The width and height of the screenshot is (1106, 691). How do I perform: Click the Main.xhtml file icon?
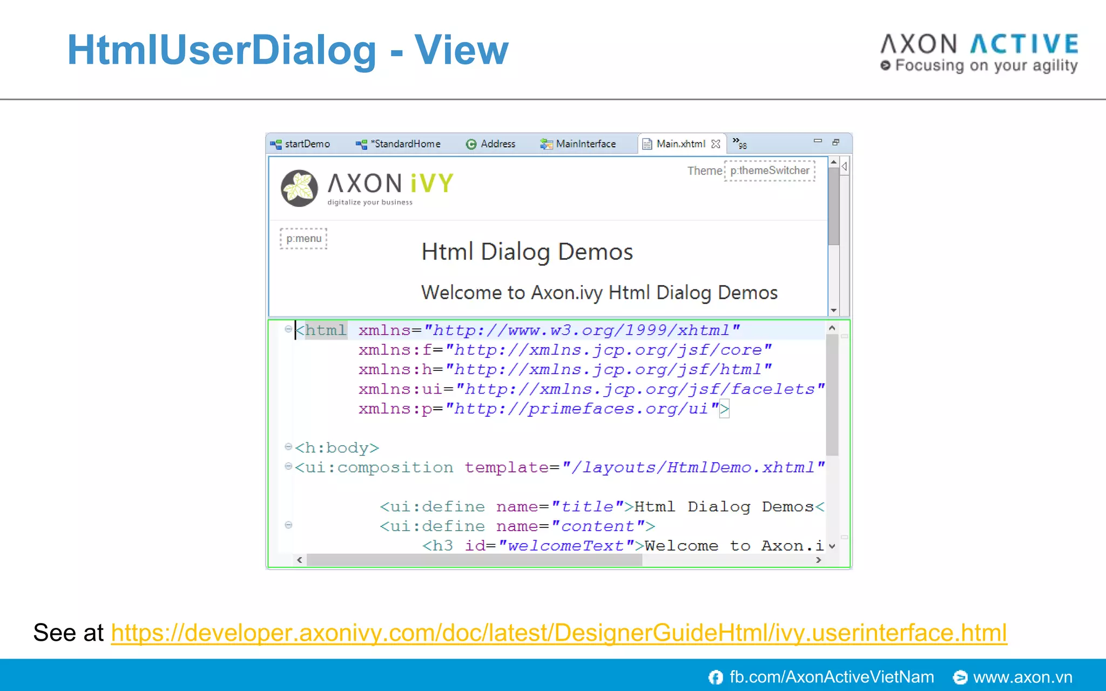[x=647, y=145]
